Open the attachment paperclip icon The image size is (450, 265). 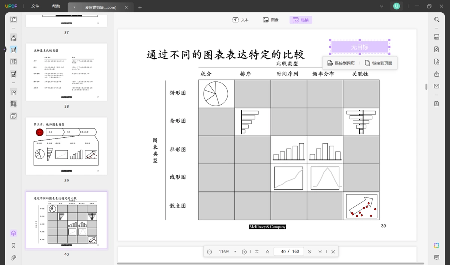point(13,258)
